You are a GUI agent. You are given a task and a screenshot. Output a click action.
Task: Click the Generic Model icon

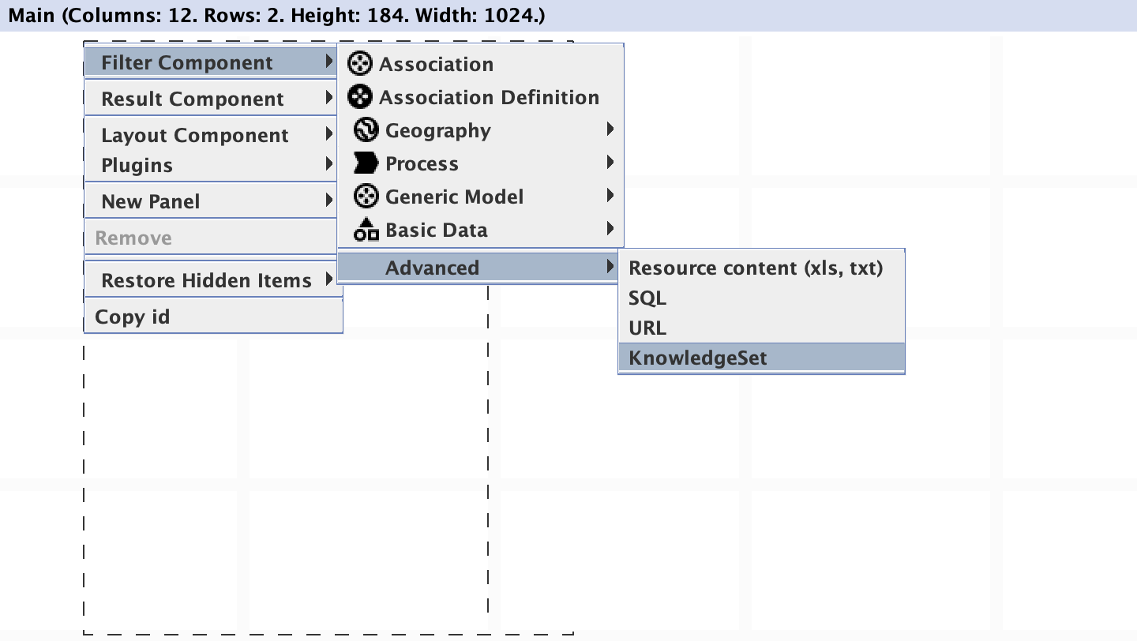click(x=366, y=197)
